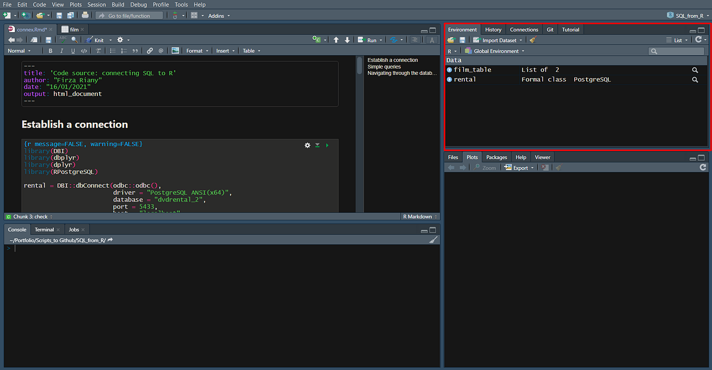Insert an image using the picture icon
Viewport: 712px width, 370px height.
(174, 50)
